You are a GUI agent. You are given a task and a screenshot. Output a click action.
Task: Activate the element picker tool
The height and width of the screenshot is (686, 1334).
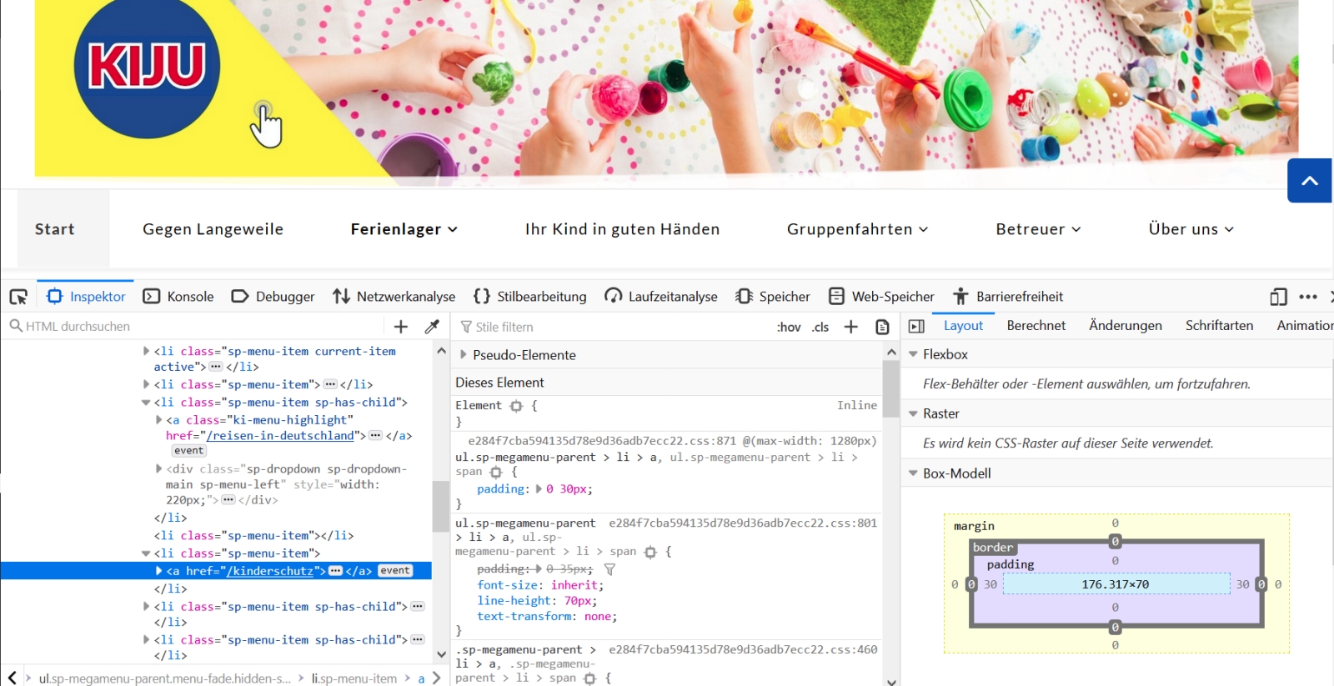tap(18, 297)
